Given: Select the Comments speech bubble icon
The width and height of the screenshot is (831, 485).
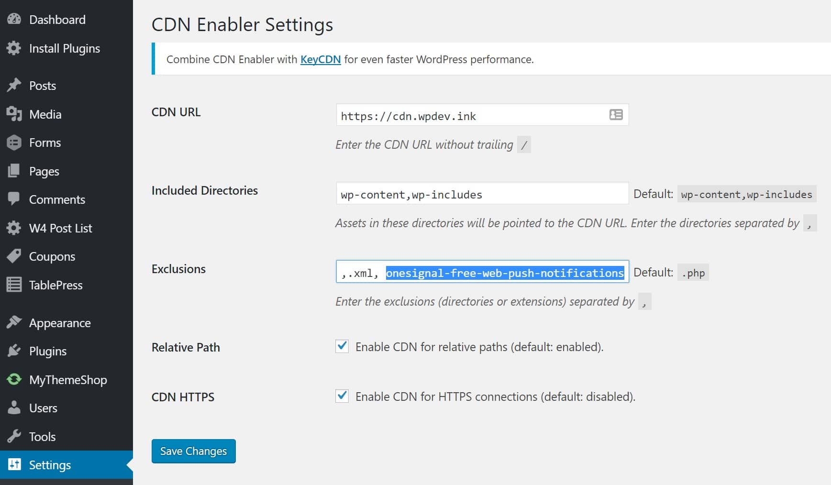Looking at the screenshot, I should pyautogui.click(x=14, y=199).
